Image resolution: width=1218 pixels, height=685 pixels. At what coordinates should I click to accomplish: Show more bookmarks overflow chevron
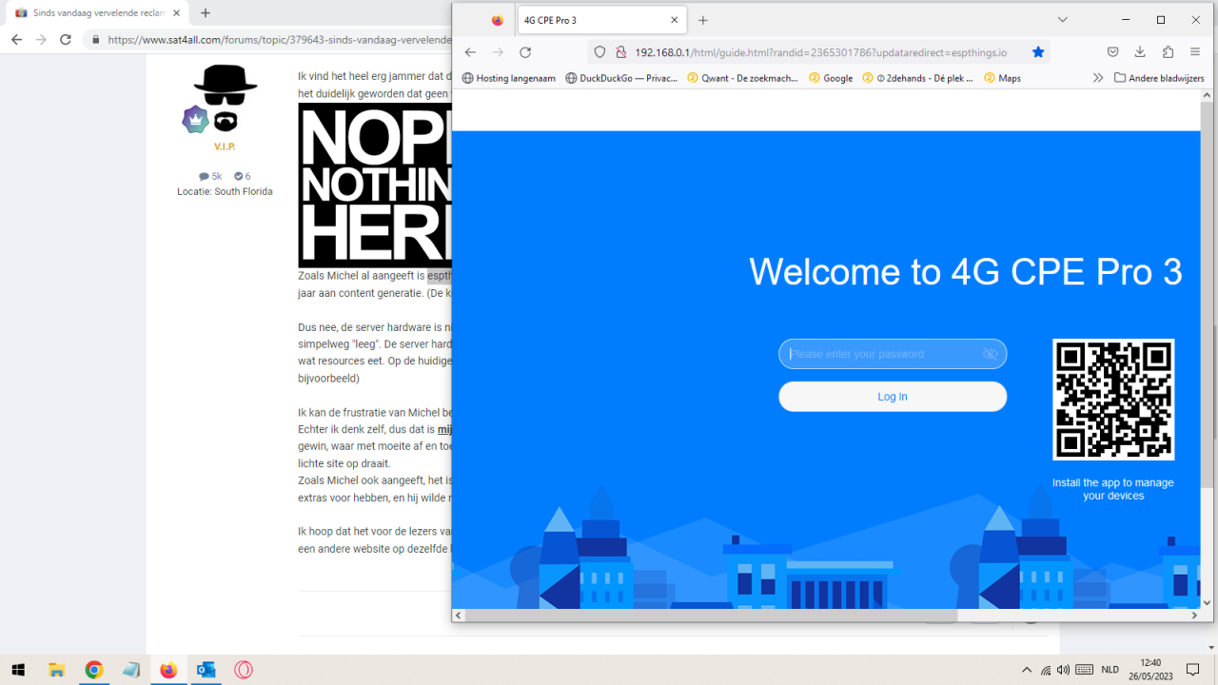(x=1097, y=78)
